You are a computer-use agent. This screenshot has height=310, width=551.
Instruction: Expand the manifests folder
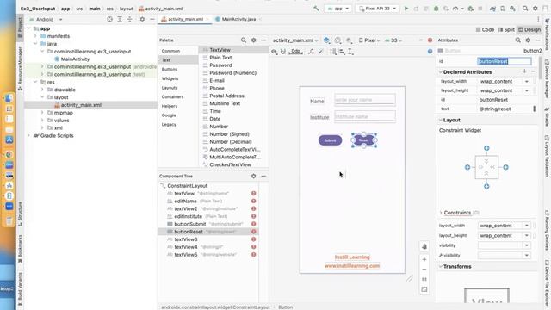coord(35,36)
